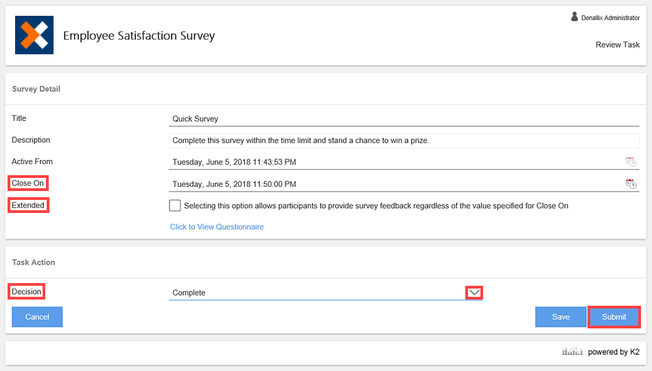Expand the Decision dropdown arrow
Image resolution: width=652 pixels, height=371 pixels.
point(474,293)
